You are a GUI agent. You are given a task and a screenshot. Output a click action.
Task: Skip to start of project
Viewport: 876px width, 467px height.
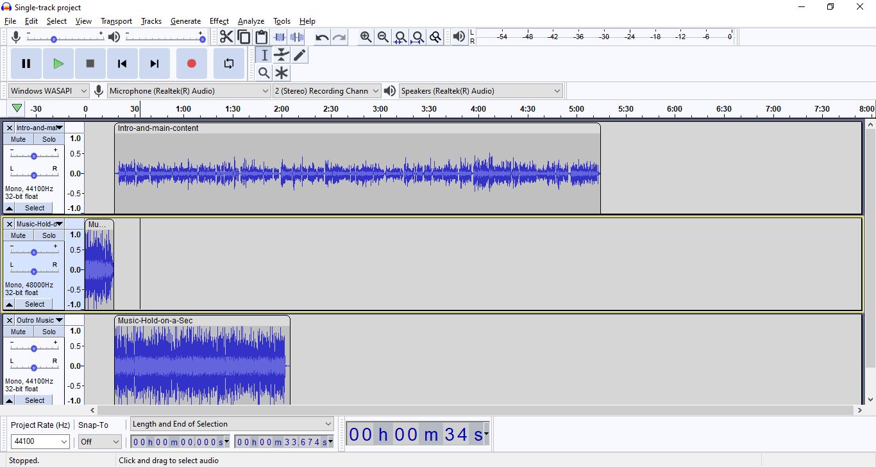click(122, 64)
